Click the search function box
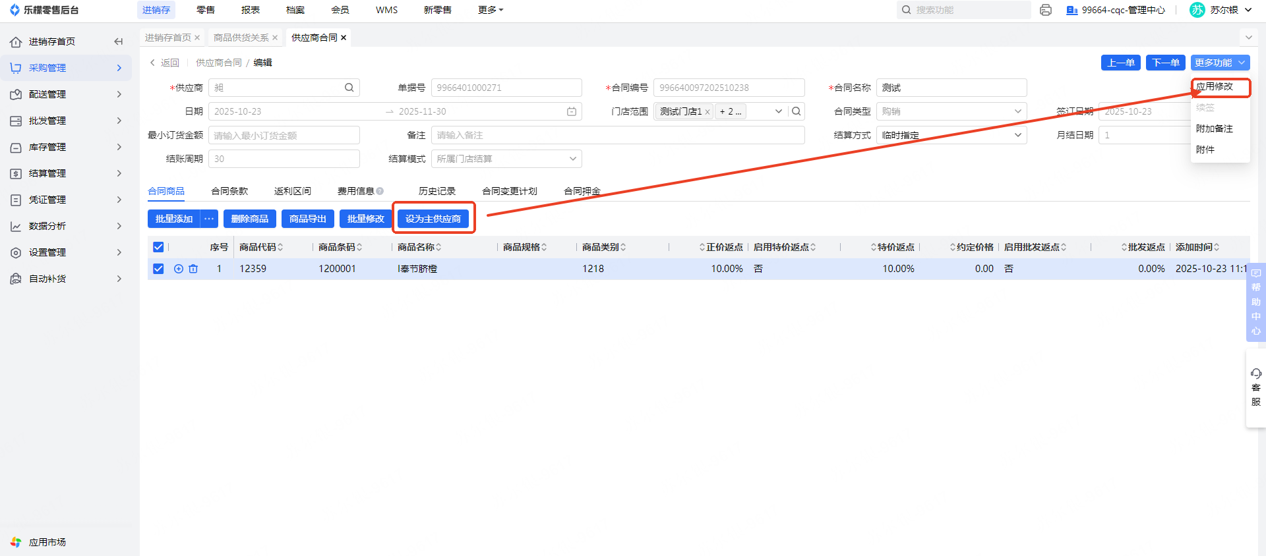Image resolution: width=1266 pixels, height=556 pixels. 963,10
